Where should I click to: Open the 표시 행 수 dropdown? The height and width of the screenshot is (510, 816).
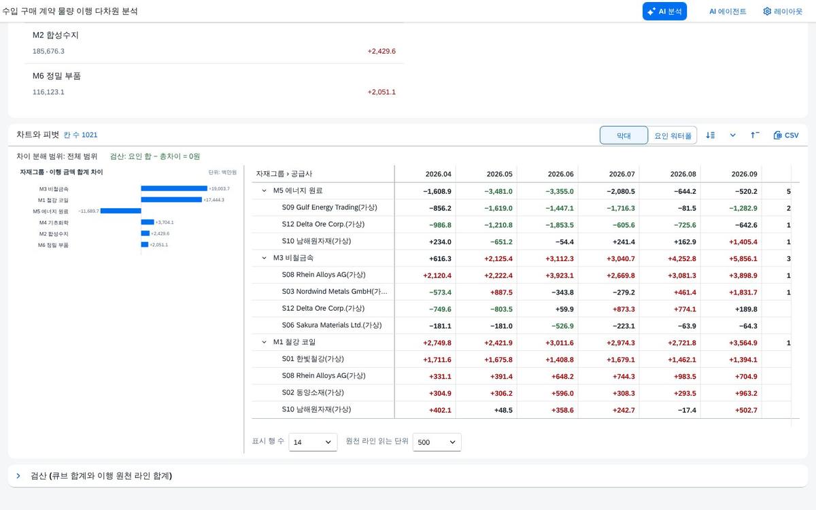coord(313,442)
